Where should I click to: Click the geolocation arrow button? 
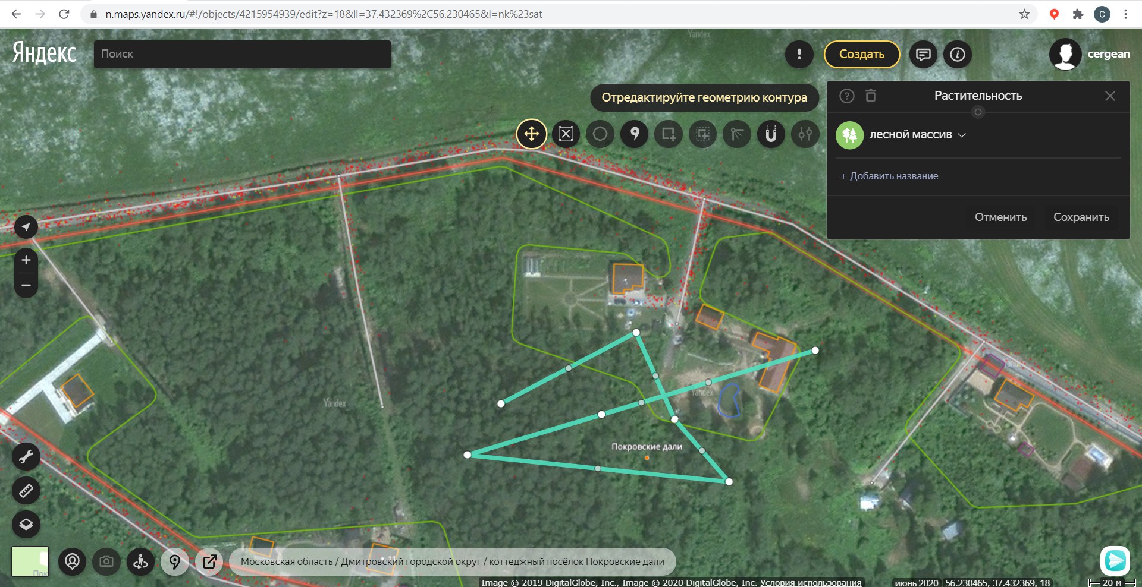tap(26, 226)
